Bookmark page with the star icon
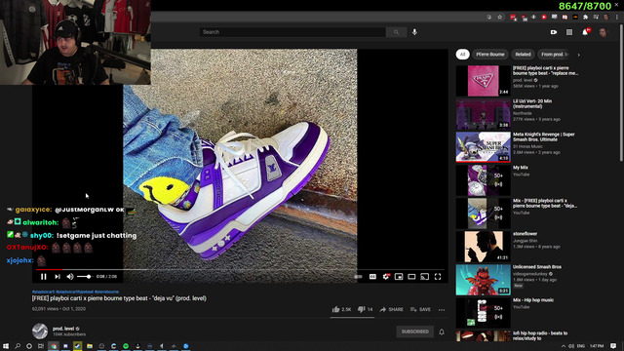Image resolution: width=624 pixels, height=351 pixels. tap(500, 18)
